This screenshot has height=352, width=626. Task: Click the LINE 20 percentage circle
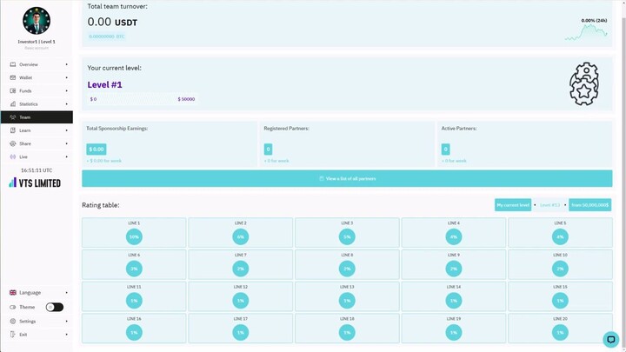click(x=560, y=332)
